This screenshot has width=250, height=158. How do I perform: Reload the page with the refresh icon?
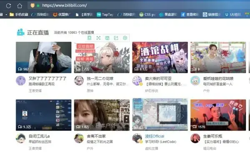[x=8, y=6]
